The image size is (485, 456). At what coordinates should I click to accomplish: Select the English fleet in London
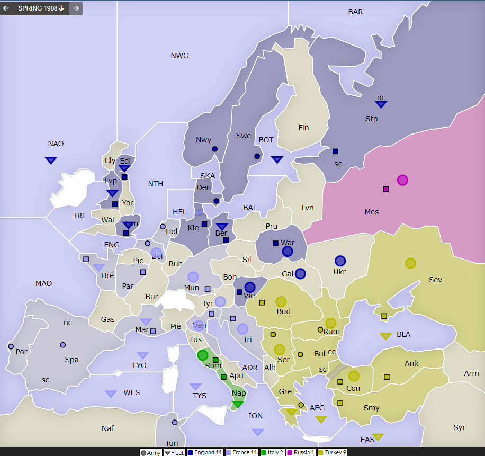pyautogui.click(x=128, y=225)
